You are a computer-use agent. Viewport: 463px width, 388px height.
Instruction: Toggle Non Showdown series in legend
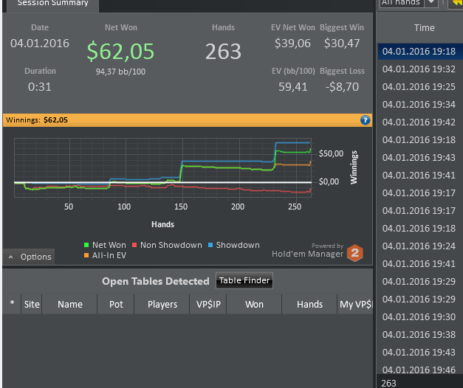(166, 245)
